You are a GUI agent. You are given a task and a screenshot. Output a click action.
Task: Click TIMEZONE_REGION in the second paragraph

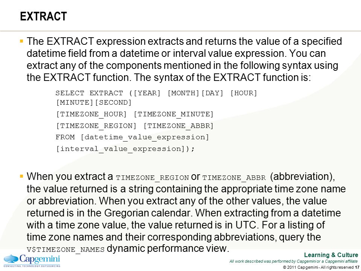[152, 178]
